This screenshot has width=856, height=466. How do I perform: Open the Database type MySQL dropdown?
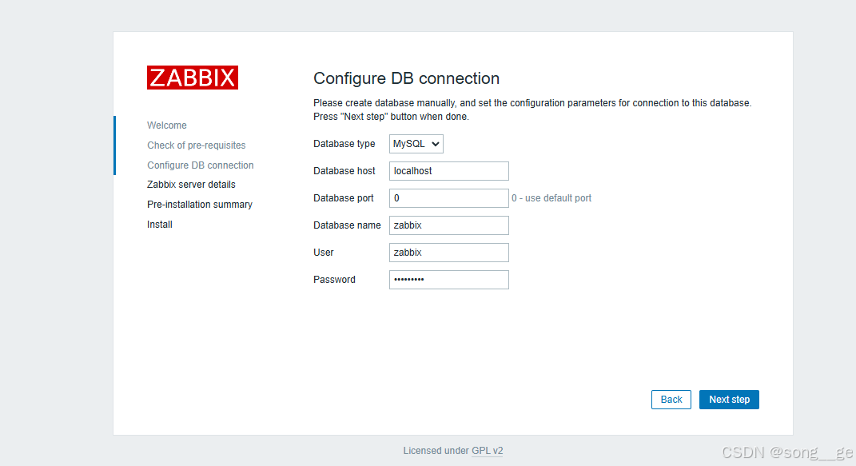coord(416,144)
